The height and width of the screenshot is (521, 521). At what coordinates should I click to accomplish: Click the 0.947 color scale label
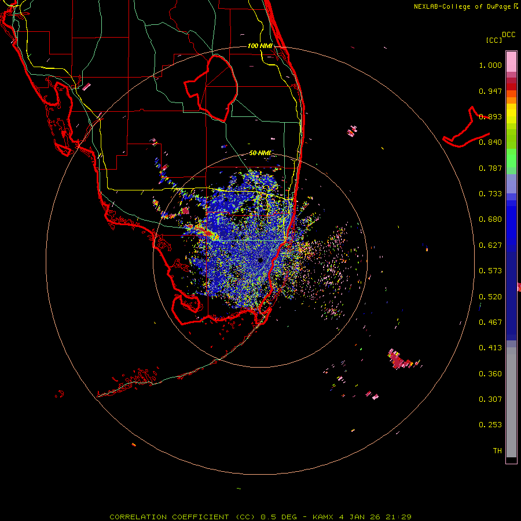coord(490,91)
